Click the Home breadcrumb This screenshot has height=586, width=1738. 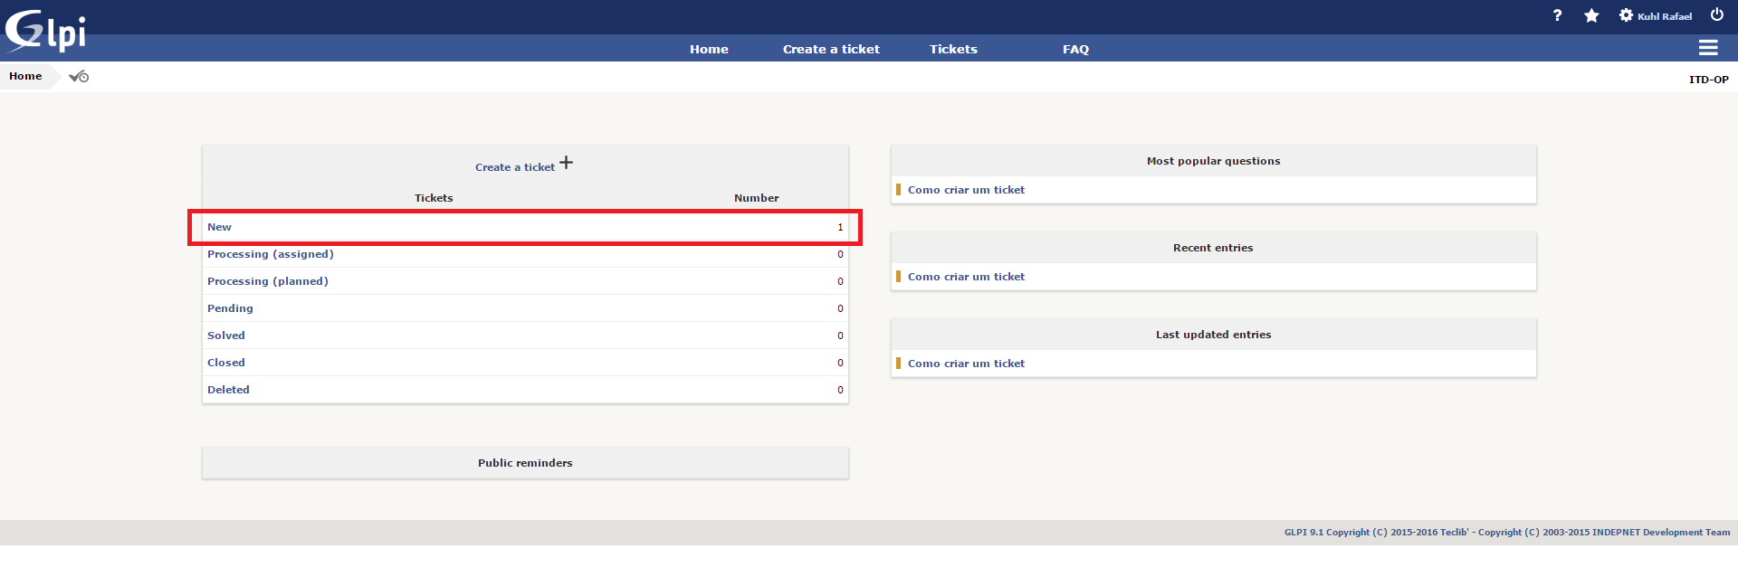[x=25, y=76]
